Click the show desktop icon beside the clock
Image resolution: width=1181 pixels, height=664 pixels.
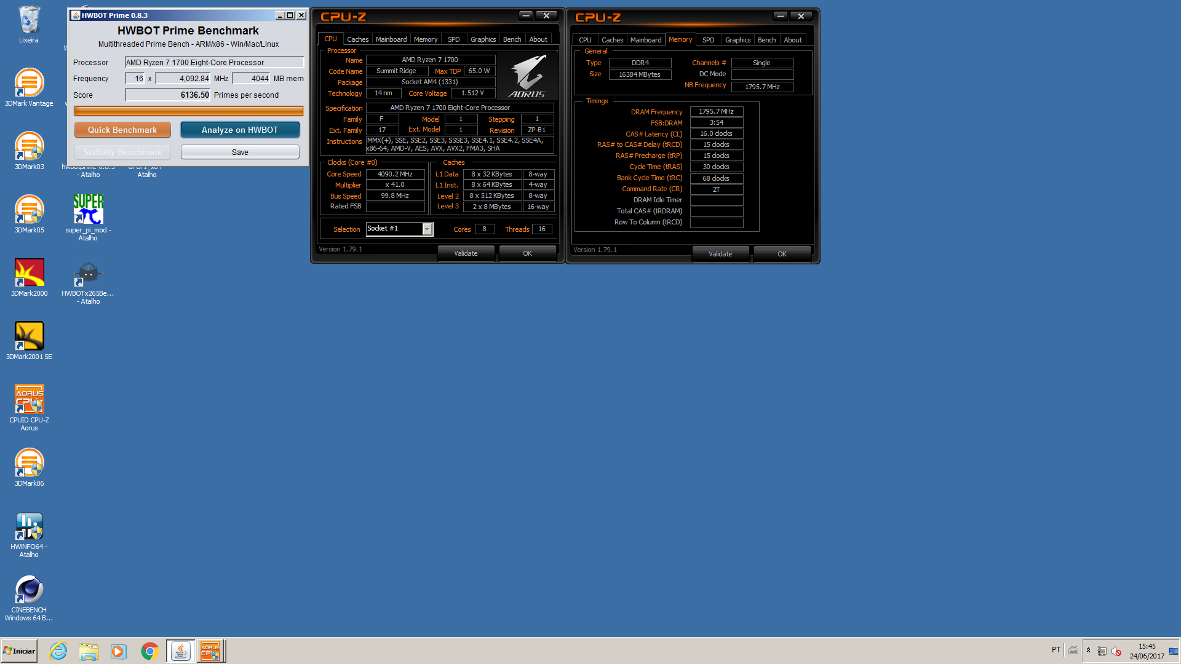point(1174,651)
